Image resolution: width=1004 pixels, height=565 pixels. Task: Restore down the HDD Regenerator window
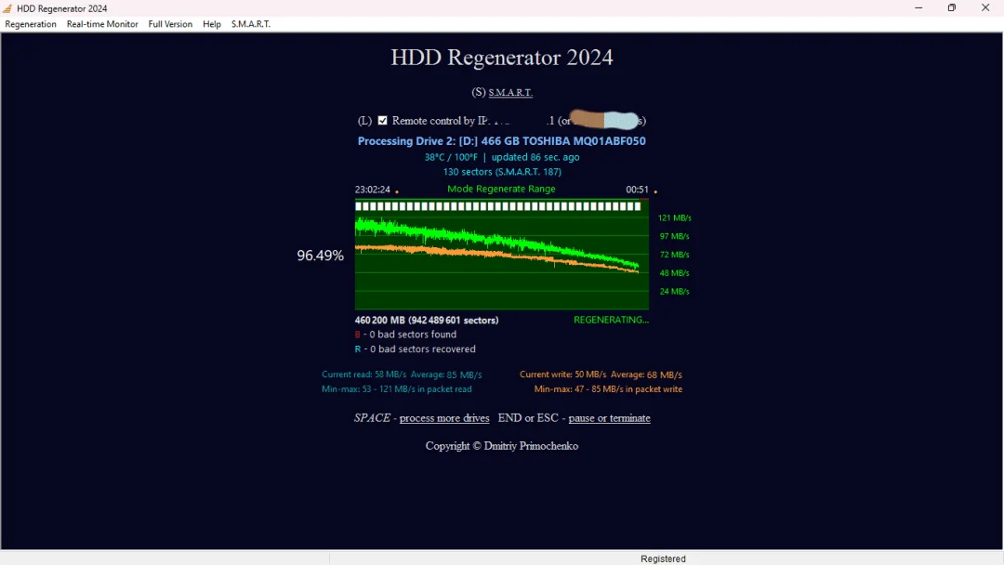[x=952, y=7]
